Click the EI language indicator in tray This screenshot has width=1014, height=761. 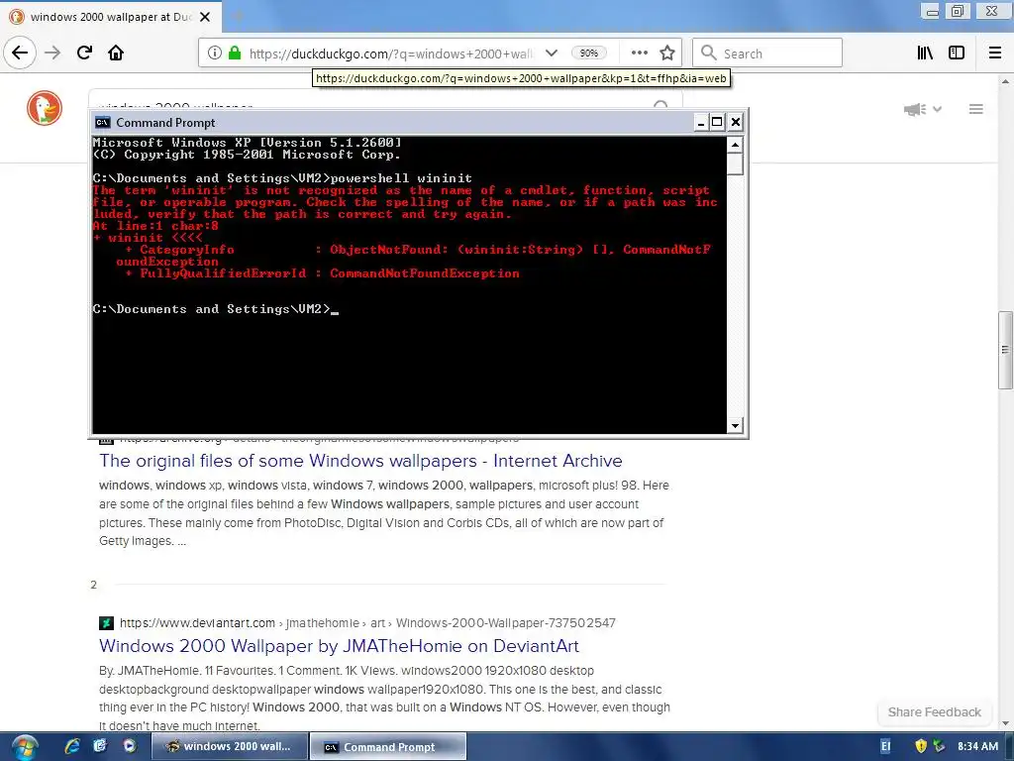pos(885,747)
